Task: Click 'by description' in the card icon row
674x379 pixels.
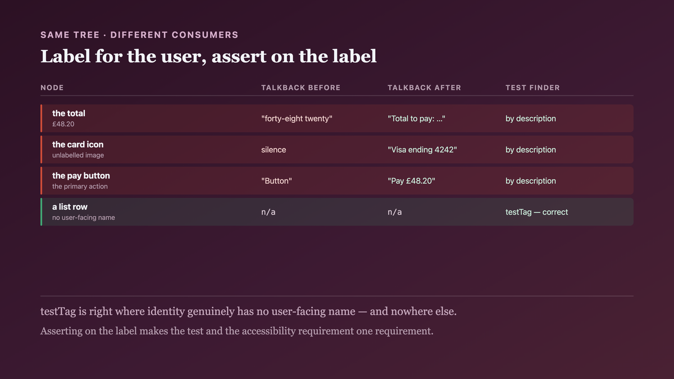Action: pyautogui.click(x=531, y=150)
